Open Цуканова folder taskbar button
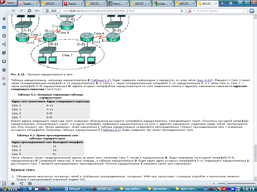This screenshot has width=257, height=192. (159, 189)
